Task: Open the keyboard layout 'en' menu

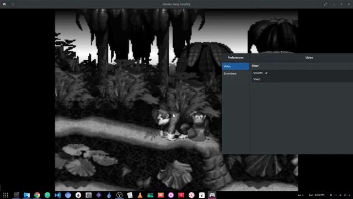Action: coord(301,195)
